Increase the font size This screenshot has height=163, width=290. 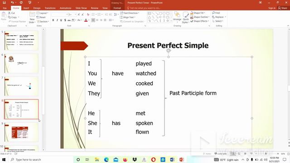[79, 14]
